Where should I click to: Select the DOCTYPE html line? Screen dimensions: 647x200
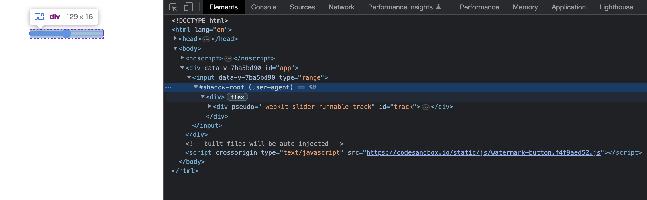coord(200,21)
